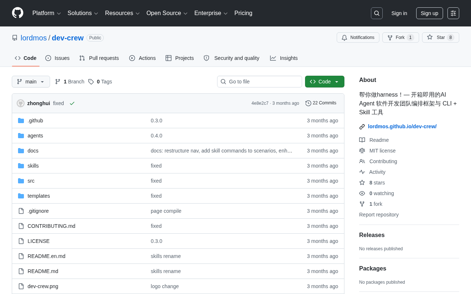Expand the Open Source menu

point(167,13)
